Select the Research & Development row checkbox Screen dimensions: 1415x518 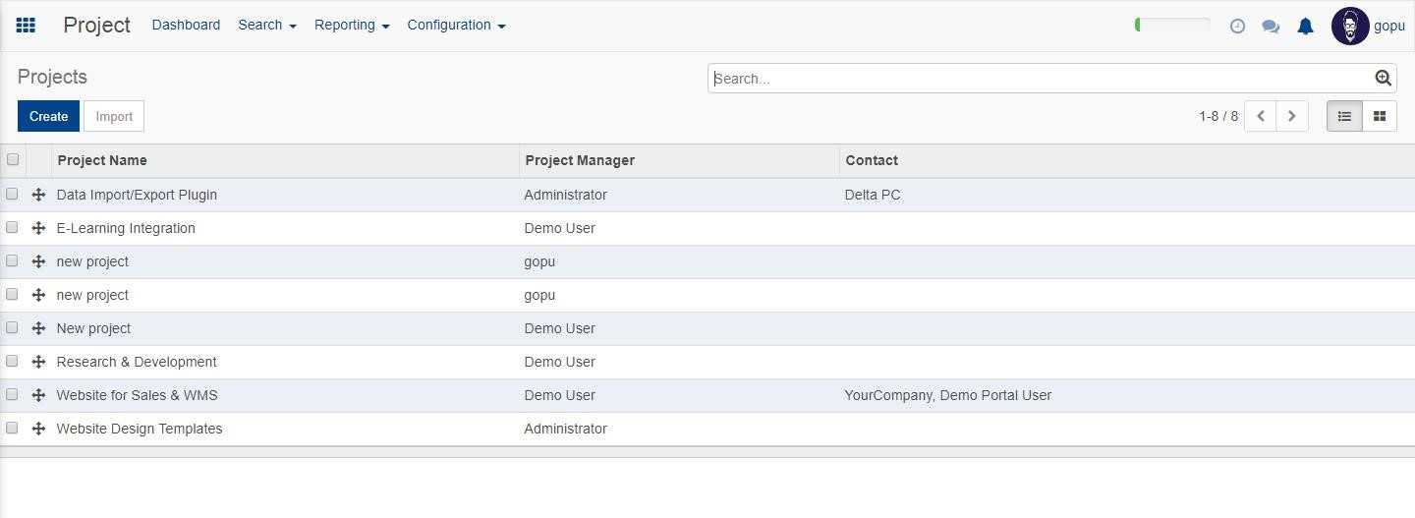pyautogui.click(x=13, y=361)
